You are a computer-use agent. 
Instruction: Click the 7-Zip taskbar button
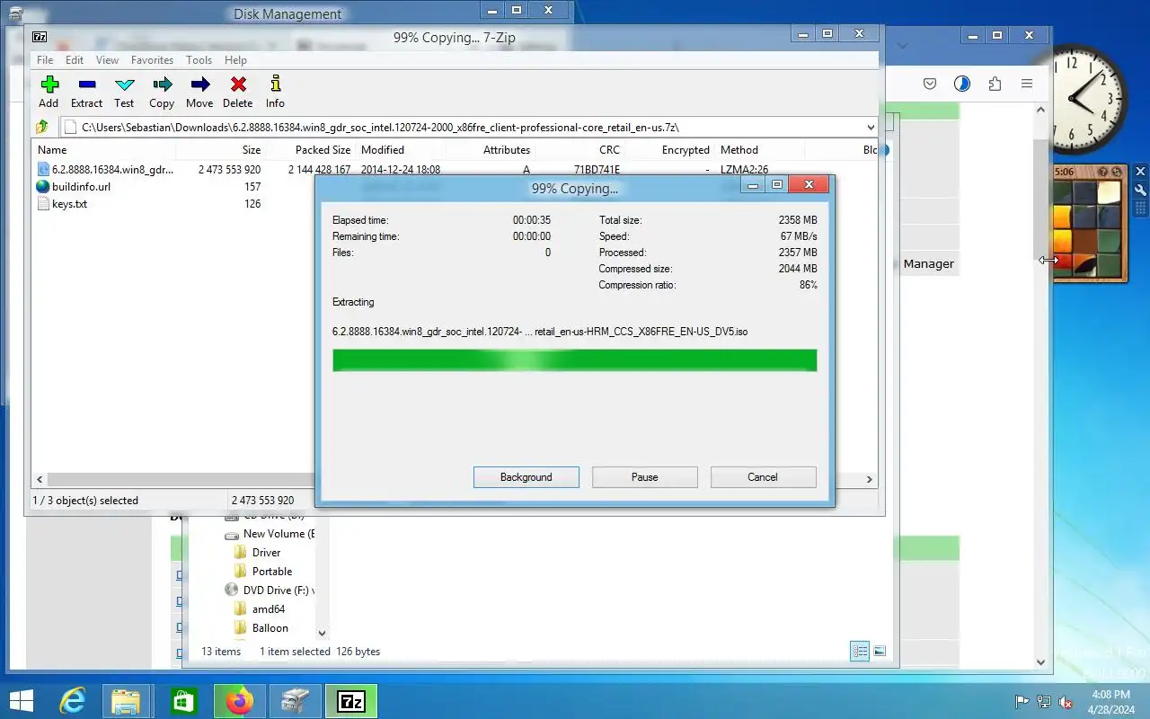pos(351,701)
